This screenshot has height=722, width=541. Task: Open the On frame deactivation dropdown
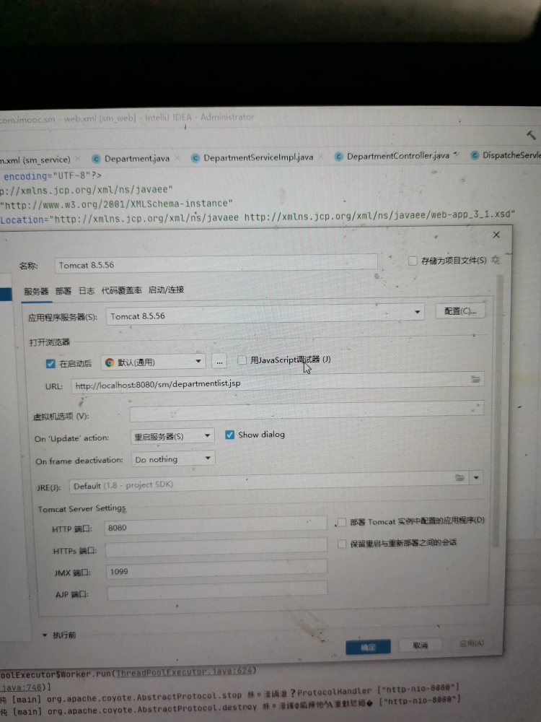point(173,459)
